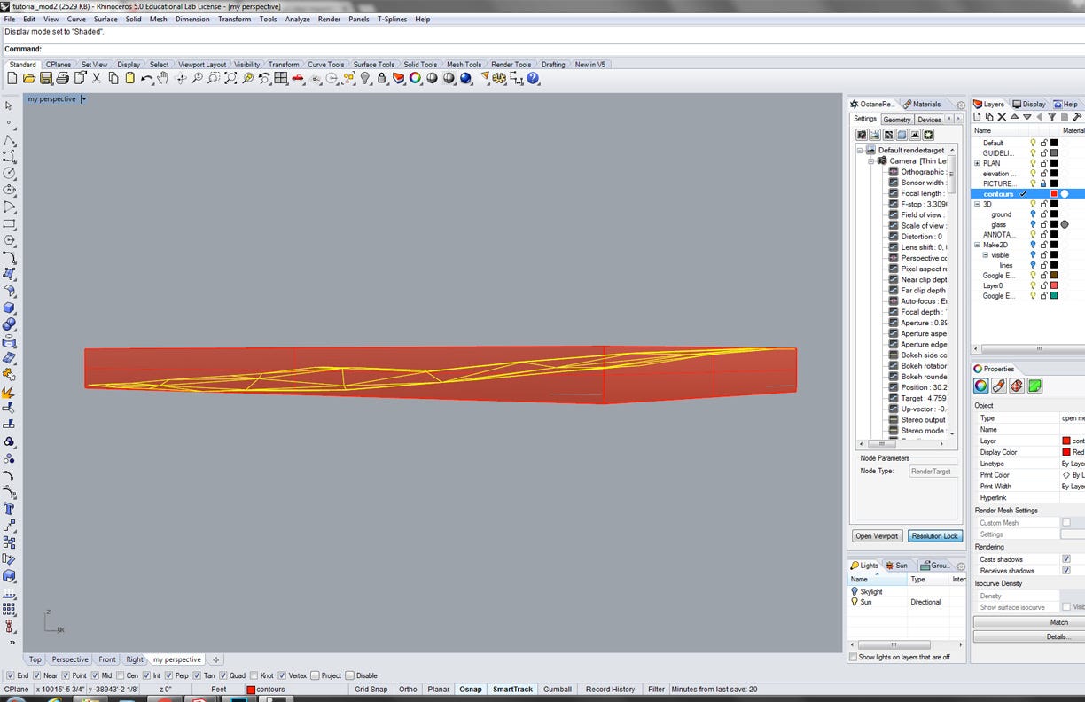
Task: Uncheck Casts shadows checkbox
Action: (x=1066, y=559)
